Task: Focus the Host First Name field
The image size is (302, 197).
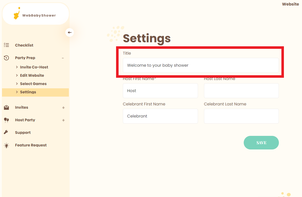Action: tap(160, 91)
